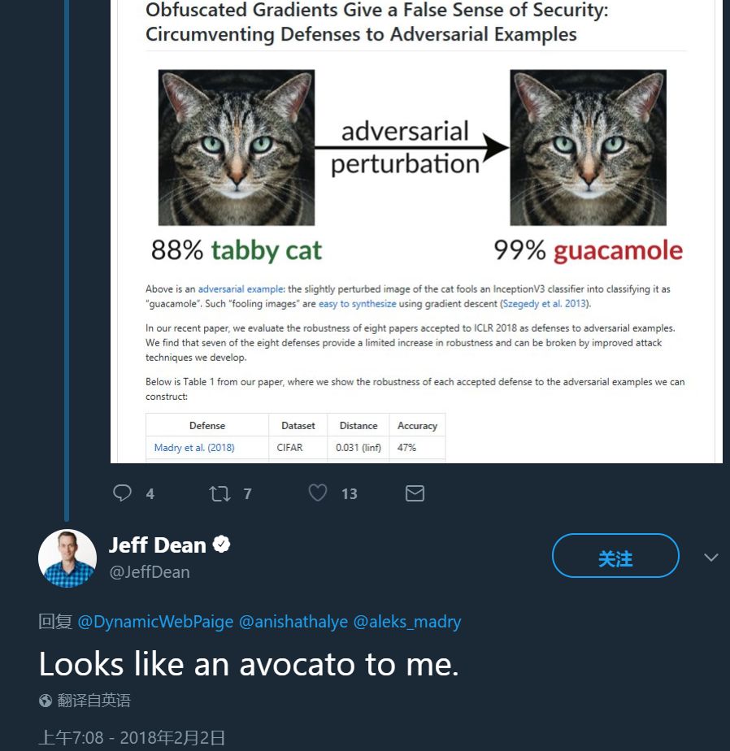Like the tweet with heart icon
This screenshot has height=751, width=730.
pos(318,493)
